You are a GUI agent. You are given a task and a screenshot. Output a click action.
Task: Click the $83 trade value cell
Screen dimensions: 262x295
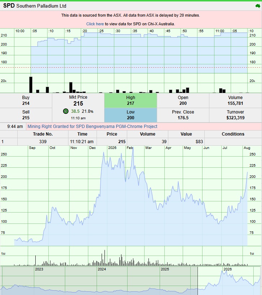186,142
